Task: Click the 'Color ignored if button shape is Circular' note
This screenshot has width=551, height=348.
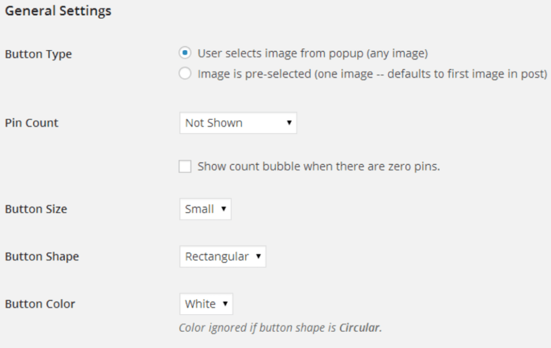Action: [x=280, y=328]
